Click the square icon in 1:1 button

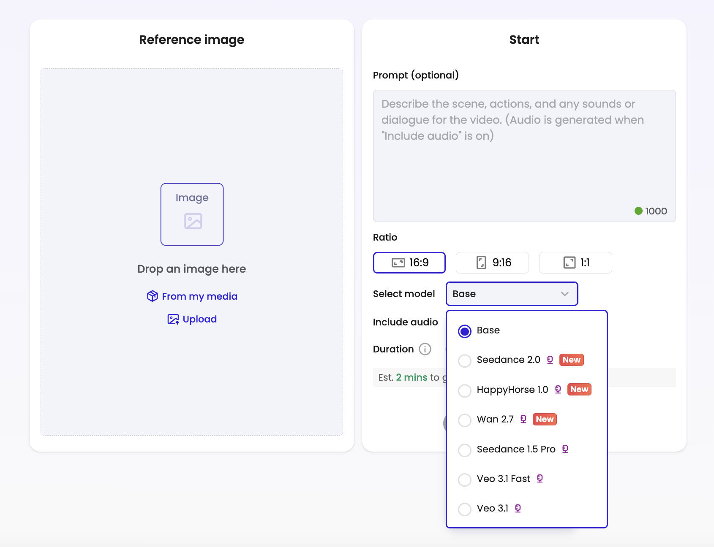pos(570,263)
